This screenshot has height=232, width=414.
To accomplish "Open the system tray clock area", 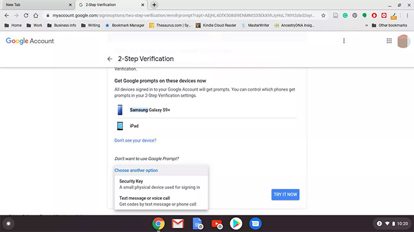I will pyautogui.click(x=393, y=224).
